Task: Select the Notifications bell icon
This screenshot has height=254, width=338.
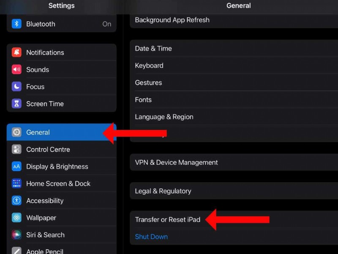Action: coord(16,52)
